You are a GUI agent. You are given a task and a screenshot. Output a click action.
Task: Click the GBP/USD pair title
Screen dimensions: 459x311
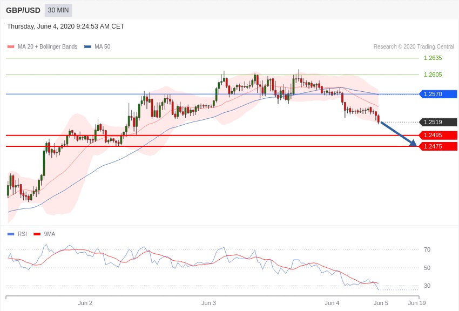click(23, 10)
